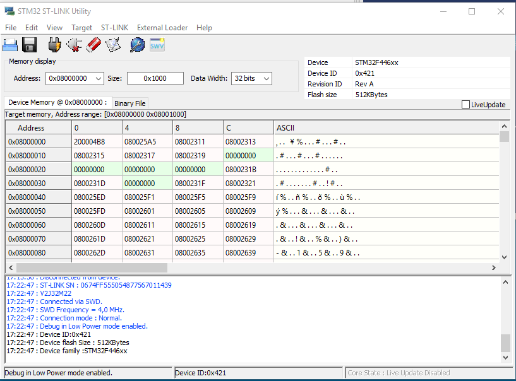
Task: Open file using the toolbar open icon
Action: click(x=10, y=45)
